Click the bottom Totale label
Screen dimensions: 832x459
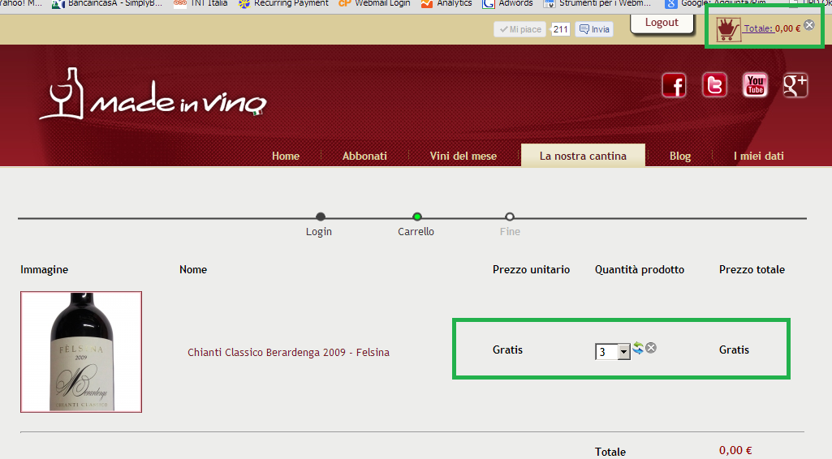coord(610,453)
